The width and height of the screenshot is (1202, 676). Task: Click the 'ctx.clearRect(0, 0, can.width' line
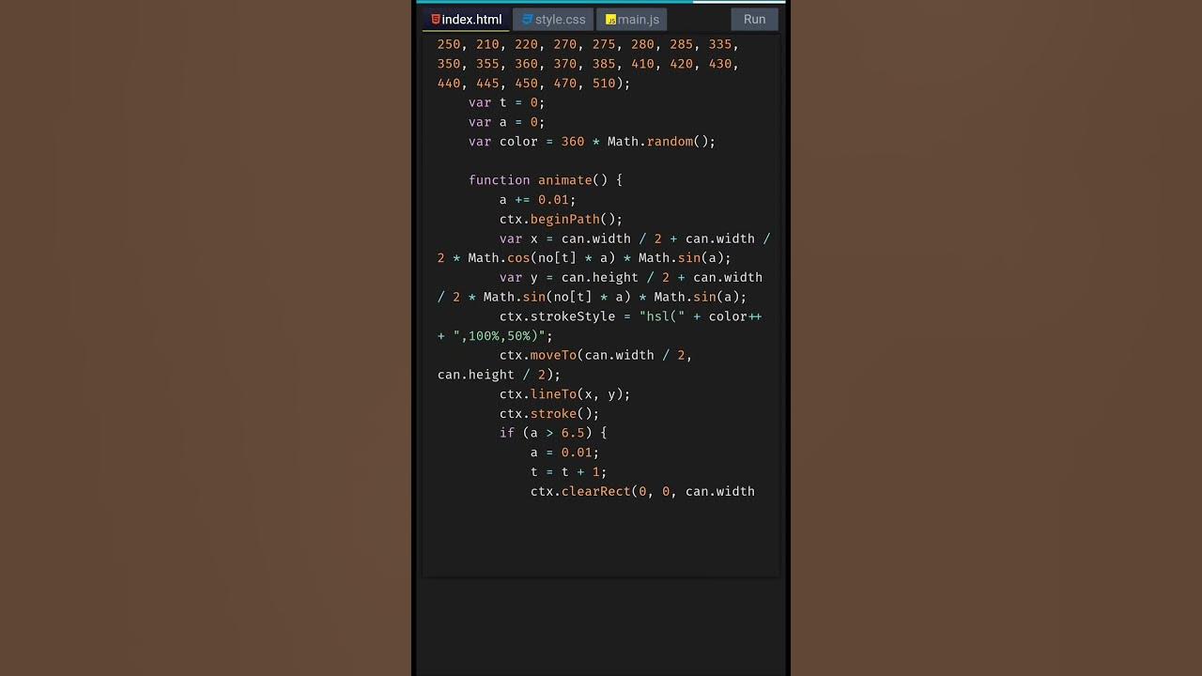tap(642, 491)
